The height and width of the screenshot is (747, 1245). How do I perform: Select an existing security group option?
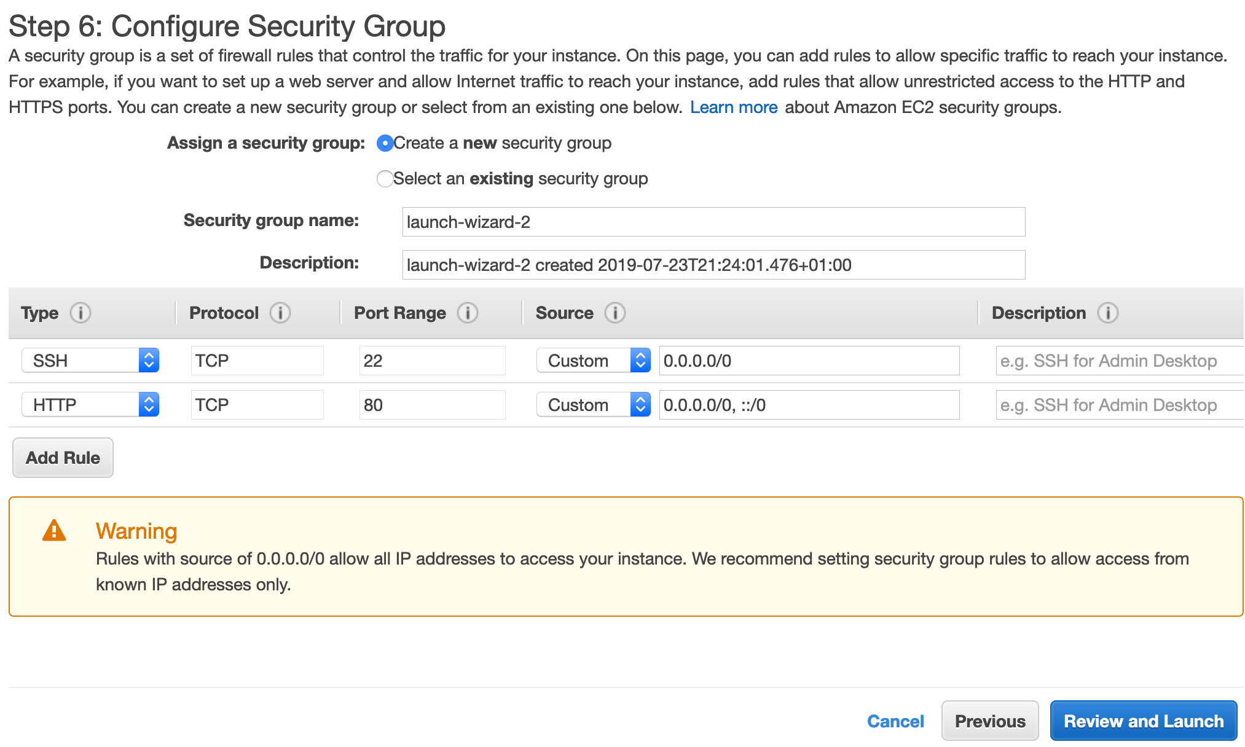tap(385, 179)
